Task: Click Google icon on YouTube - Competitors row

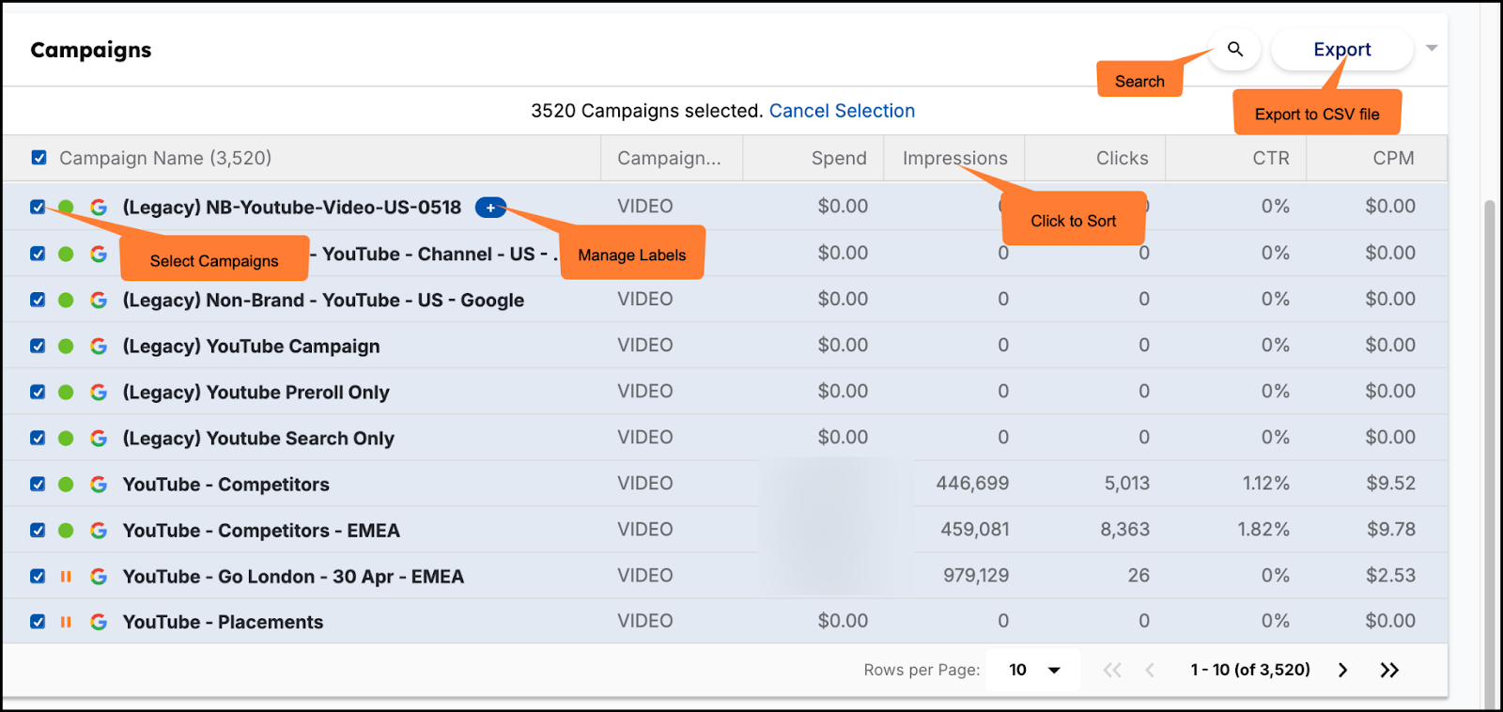Action: (99, 485)
